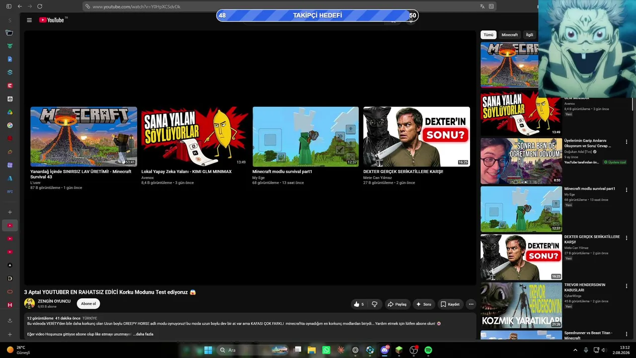Show hidden icons with the tray chevron
Screen dimensions: 636x358
[x=575, y=350]
